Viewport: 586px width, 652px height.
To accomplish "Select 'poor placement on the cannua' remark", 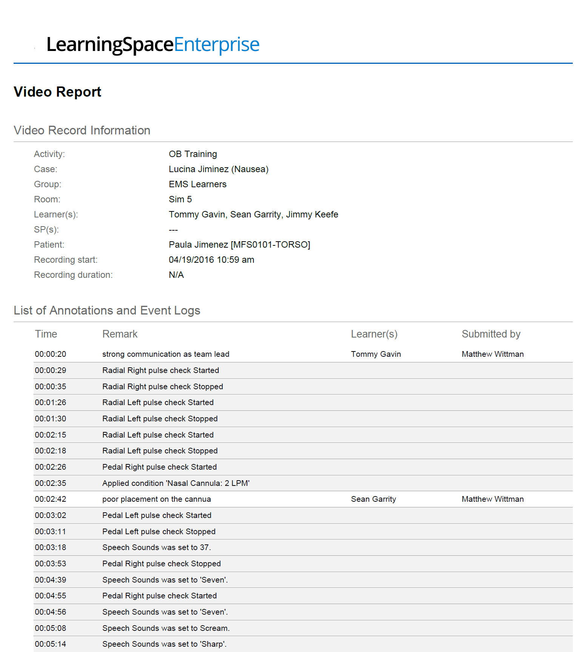I will (156, 499).
